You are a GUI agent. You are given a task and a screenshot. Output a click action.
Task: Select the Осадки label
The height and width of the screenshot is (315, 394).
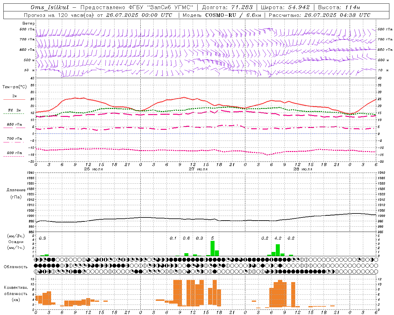point(16,242)
